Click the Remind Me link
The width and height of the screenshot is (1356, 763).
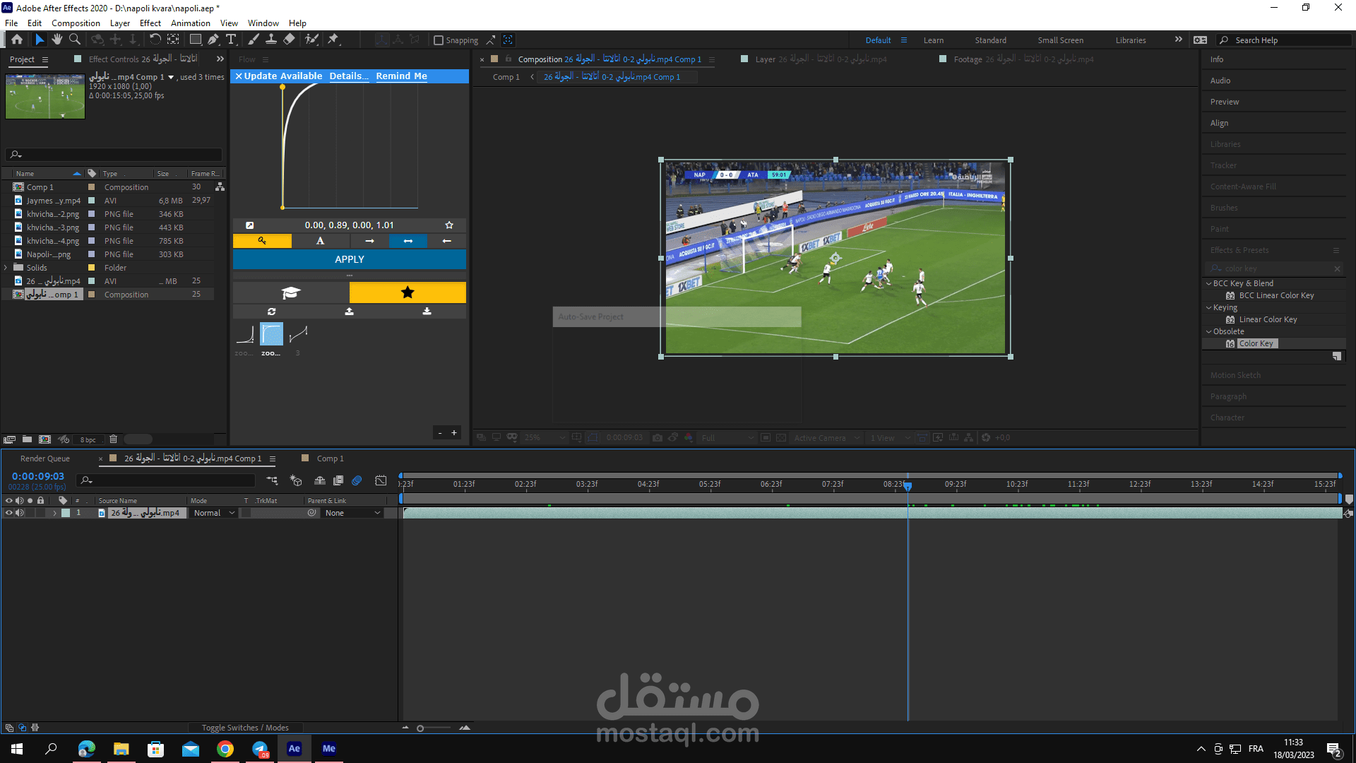point(401,76)
